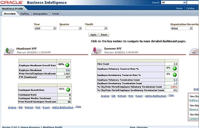
Task: Click the Contingent Ratio label
Action: coord(28,95)
